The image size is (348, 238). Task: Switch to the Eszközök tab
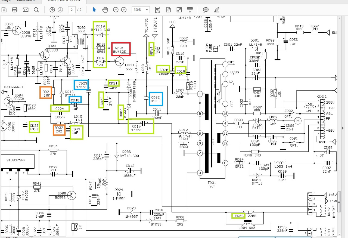26,1
